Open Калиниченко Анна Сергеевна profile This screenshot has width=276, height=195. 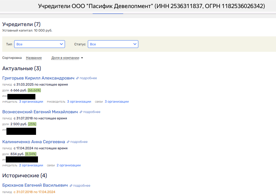34,142
